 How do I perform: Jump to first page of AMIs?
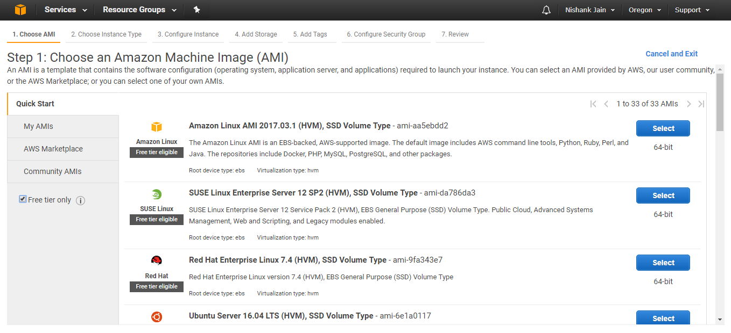[593, 104]
